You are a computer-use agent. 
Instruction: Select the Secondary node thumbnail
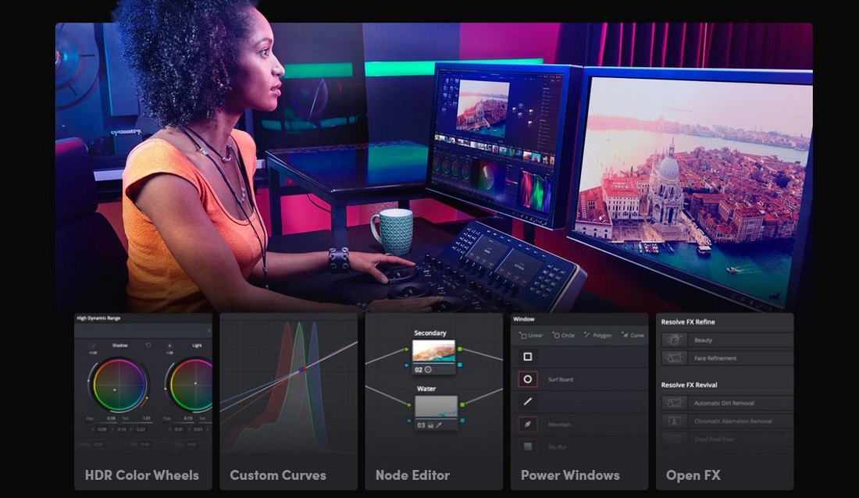[434, 351]
